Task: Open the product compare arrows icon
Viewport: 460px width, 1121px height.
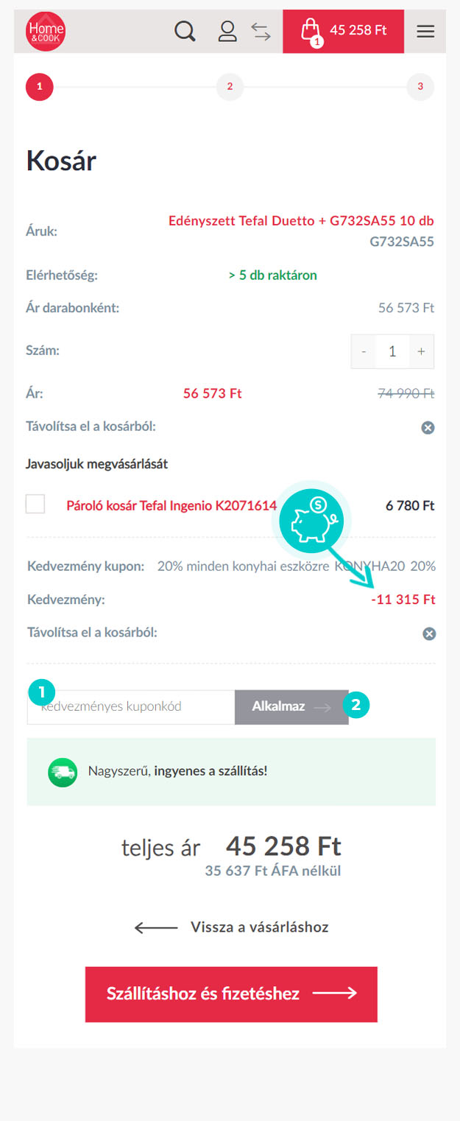Action: (261, 31)
